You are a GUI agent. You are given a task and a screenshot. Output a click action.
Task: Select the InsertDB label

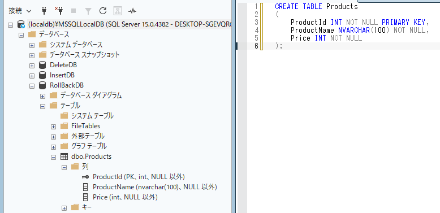pyautogui.click(x=62, y=75)
